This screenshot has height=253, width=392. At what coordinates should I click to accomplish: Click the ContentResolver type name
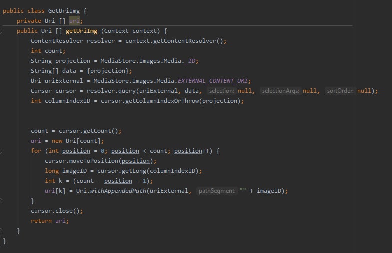click(57, 41)
